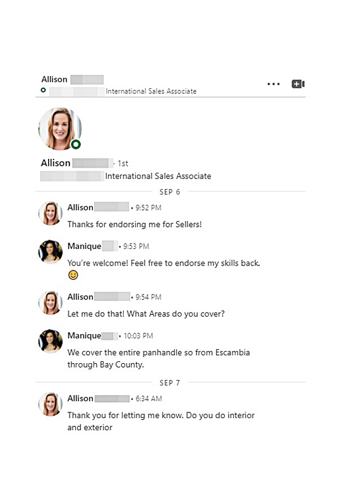Select the message about covering the entire panhandle

(159, 359)
